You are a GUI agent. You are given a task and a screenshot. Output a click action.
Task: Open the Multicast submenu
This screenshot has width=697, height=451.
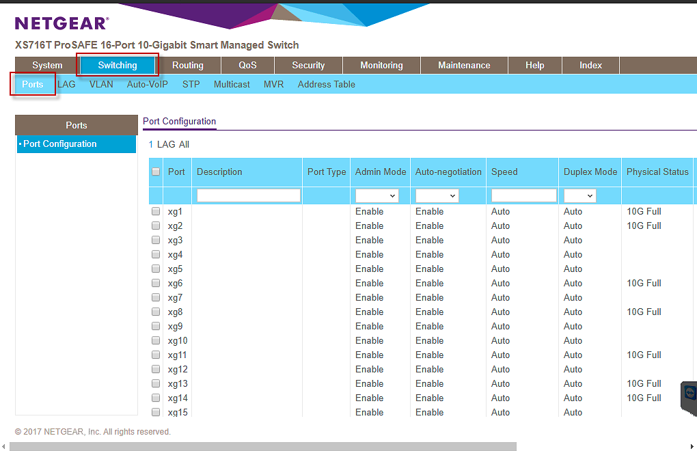click(x=232, y=85)
